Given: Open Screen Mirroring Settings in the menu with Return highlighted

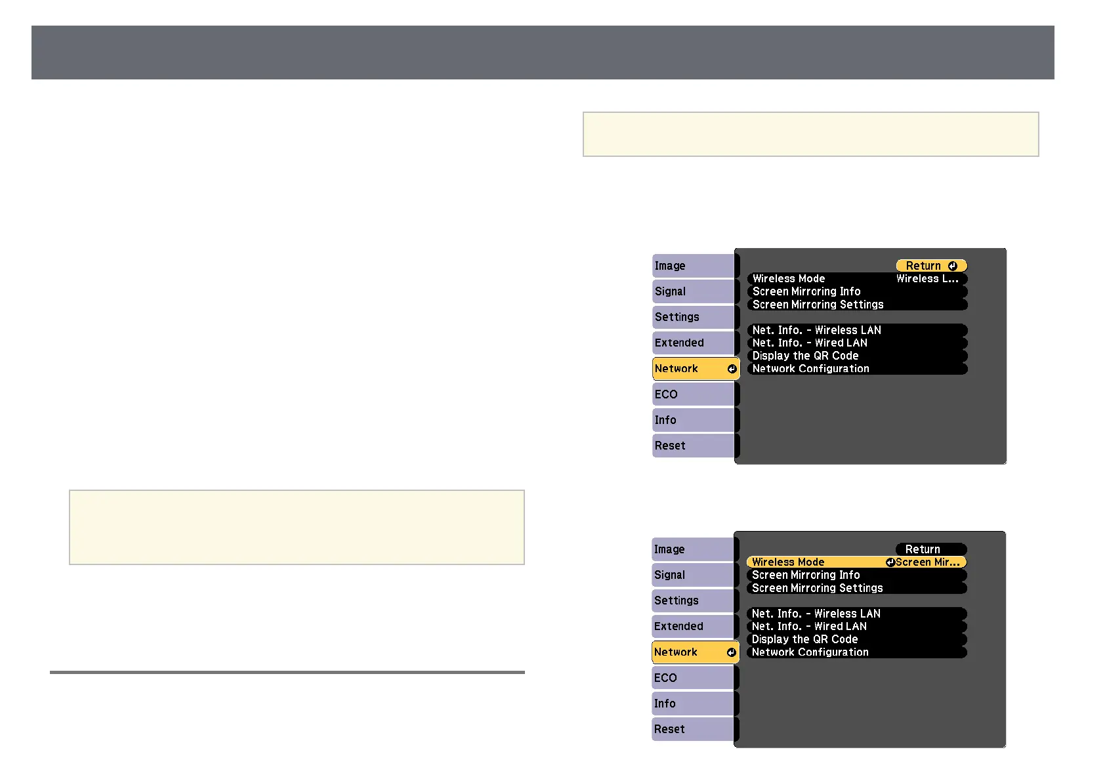Looking at the screenshot, I should coord(857,305).
